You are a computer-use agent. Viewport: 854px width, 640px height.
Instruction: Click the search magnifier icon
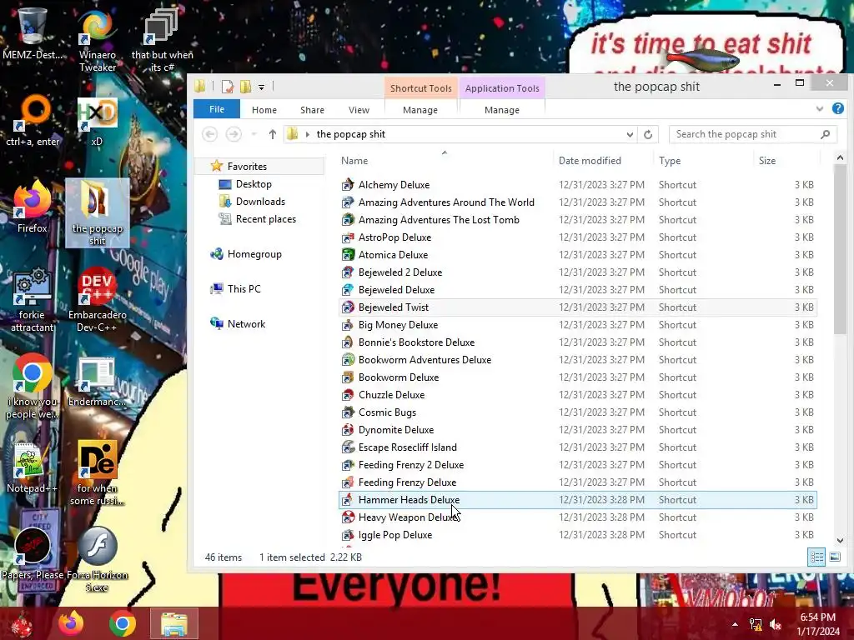click(x=826, y=134)
